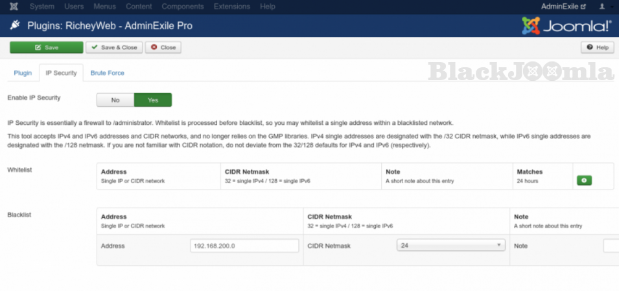619x291 pixels.
Task: Switch to the Brute Force tab
Action: tap(108, 73)
